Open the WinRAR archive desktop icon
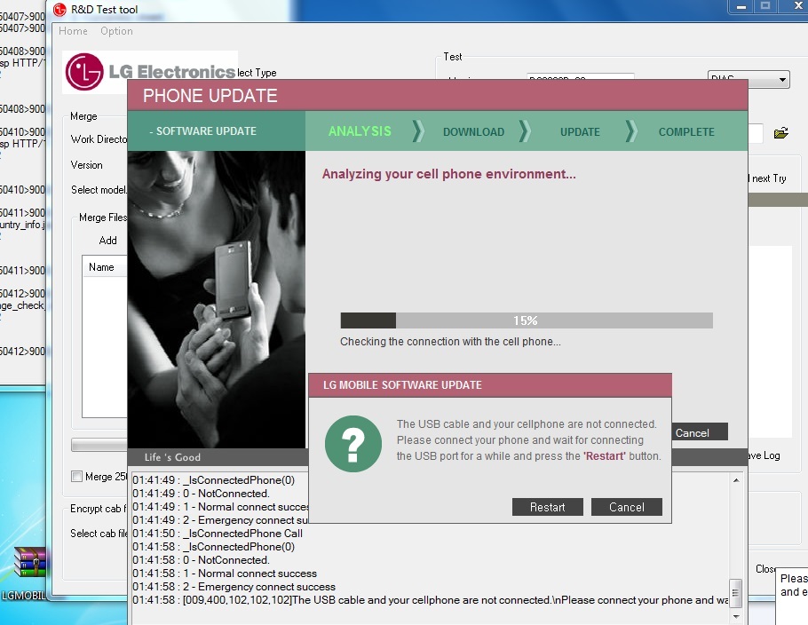This screenshot has height=625, width=808. tap(28, 562)
